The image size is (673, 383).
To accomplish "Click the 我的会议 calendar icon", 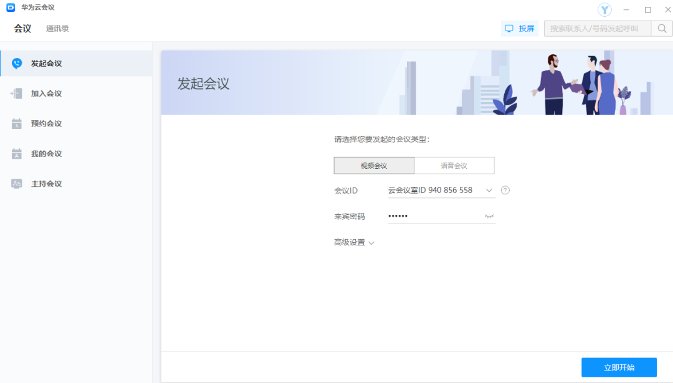I will 16,154.
